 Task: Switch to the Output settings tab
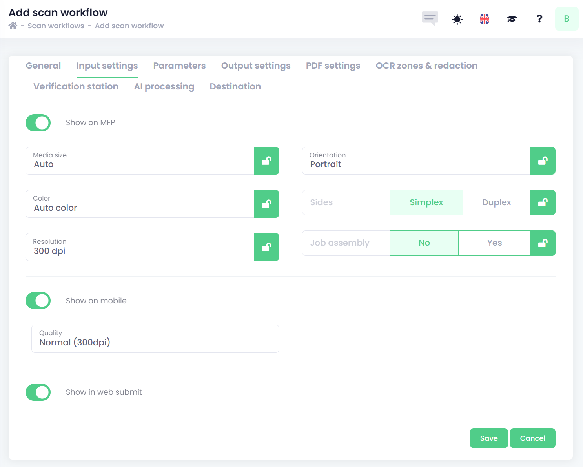(x=256, y=66)
